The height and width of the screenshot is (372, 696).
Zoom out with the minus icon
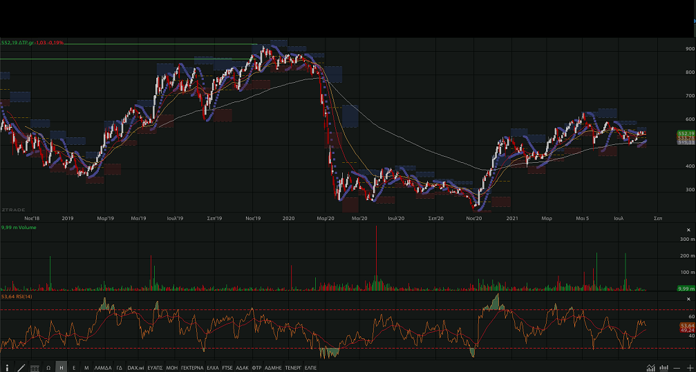tap(677, 368)
